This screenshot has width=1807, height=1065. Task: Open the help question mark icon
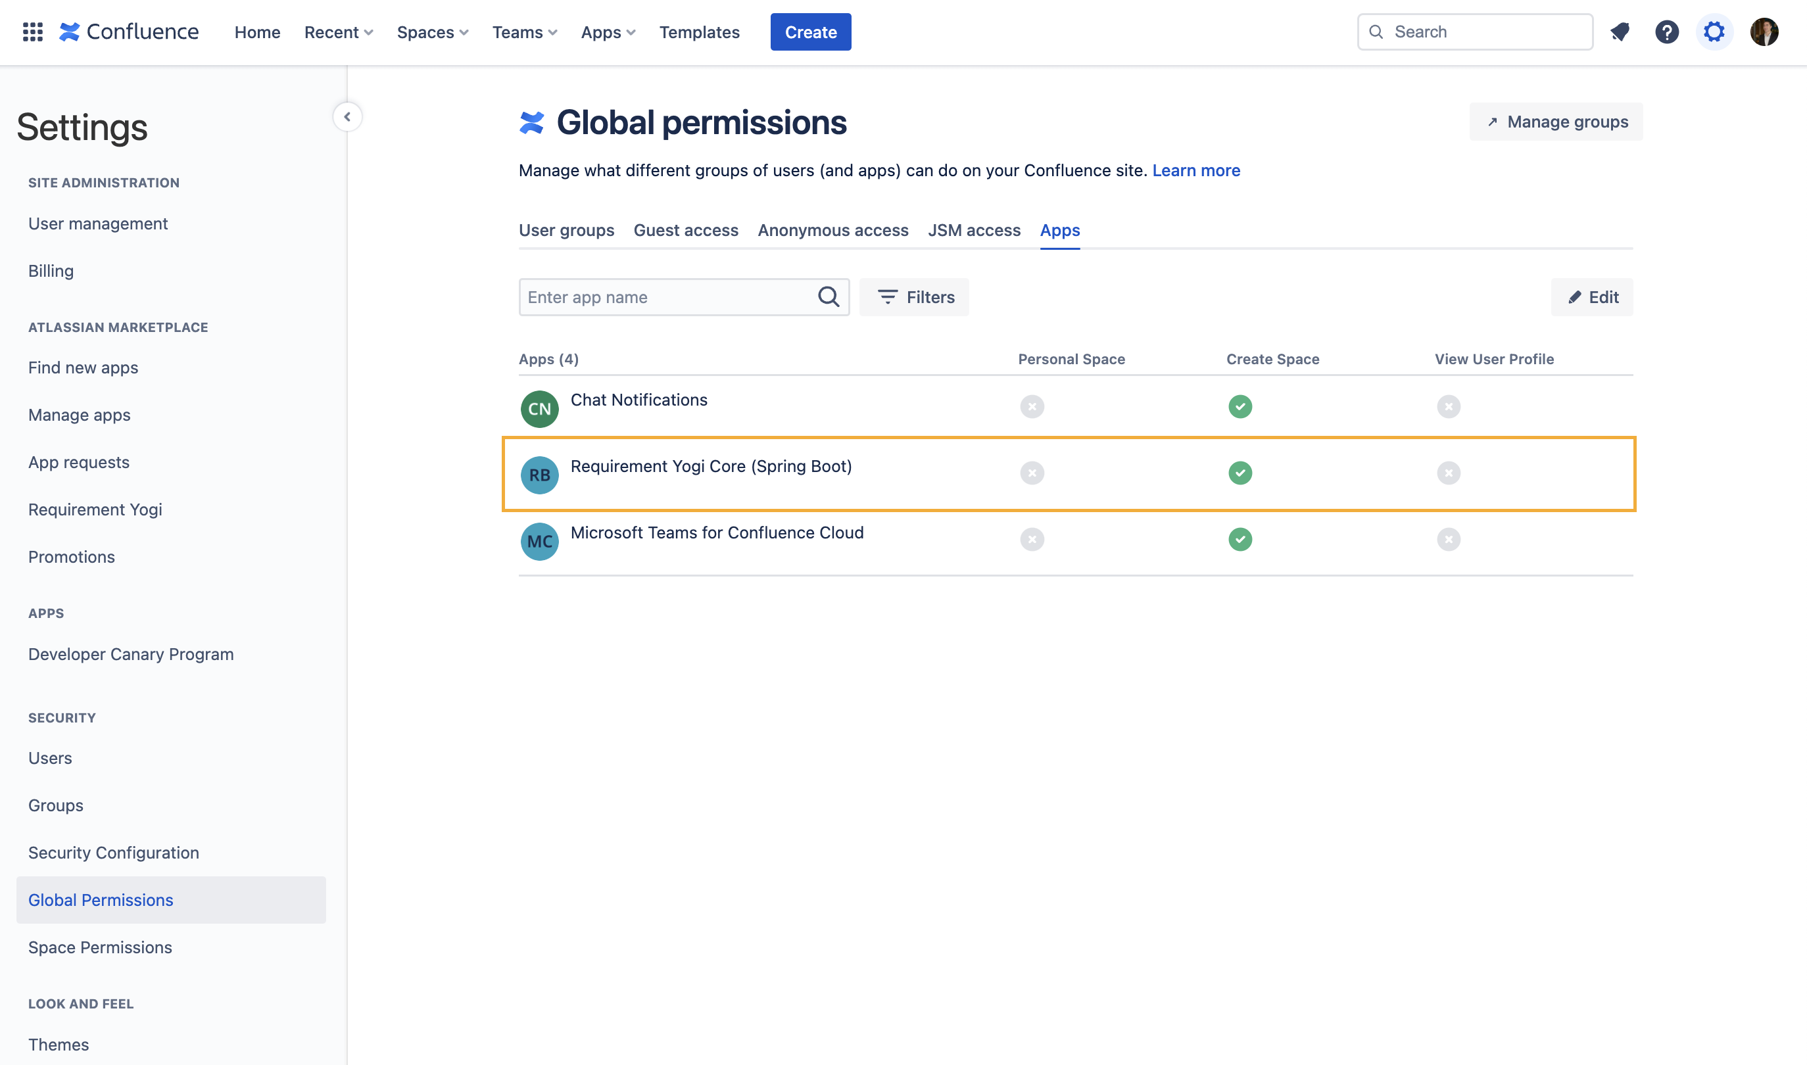coord(1666,32)
